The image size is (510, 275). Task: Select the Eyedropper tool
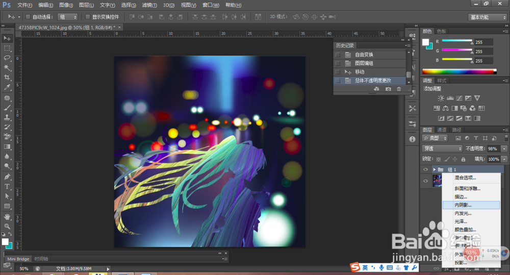7,87
